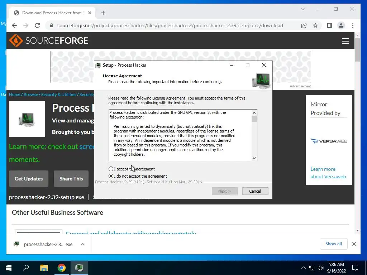Open Security & Utilities breadcrumb link
Screen dimensions: 367x275
click(58, 95)
